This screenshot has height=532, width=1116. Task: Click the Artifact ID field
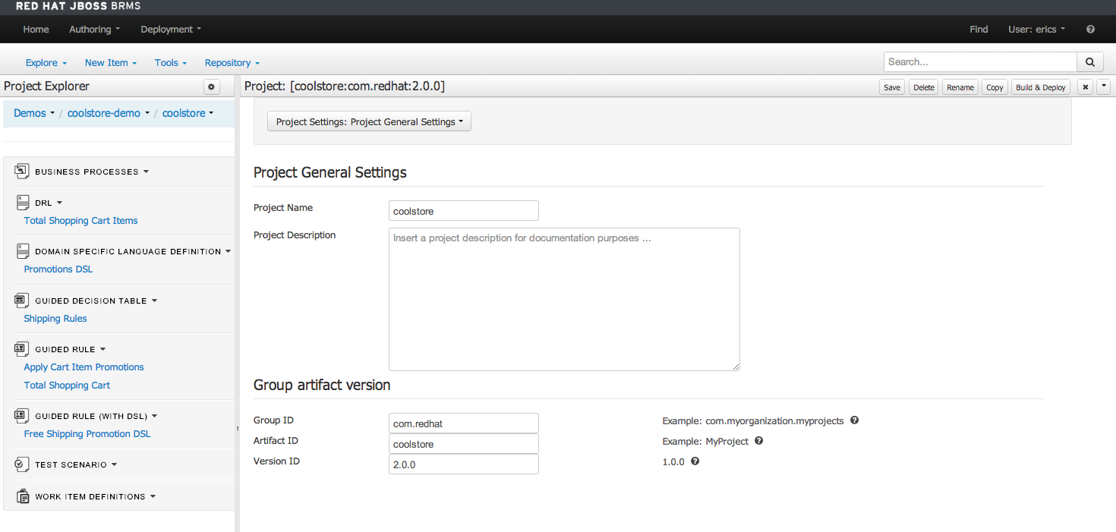click(464, 444)
